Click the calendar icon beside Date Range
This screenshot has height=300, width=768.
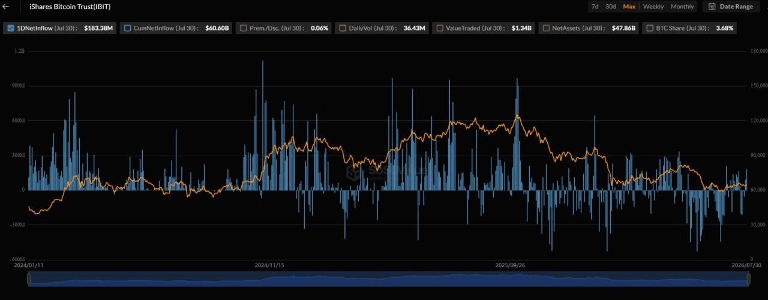(x=712, y=7)
